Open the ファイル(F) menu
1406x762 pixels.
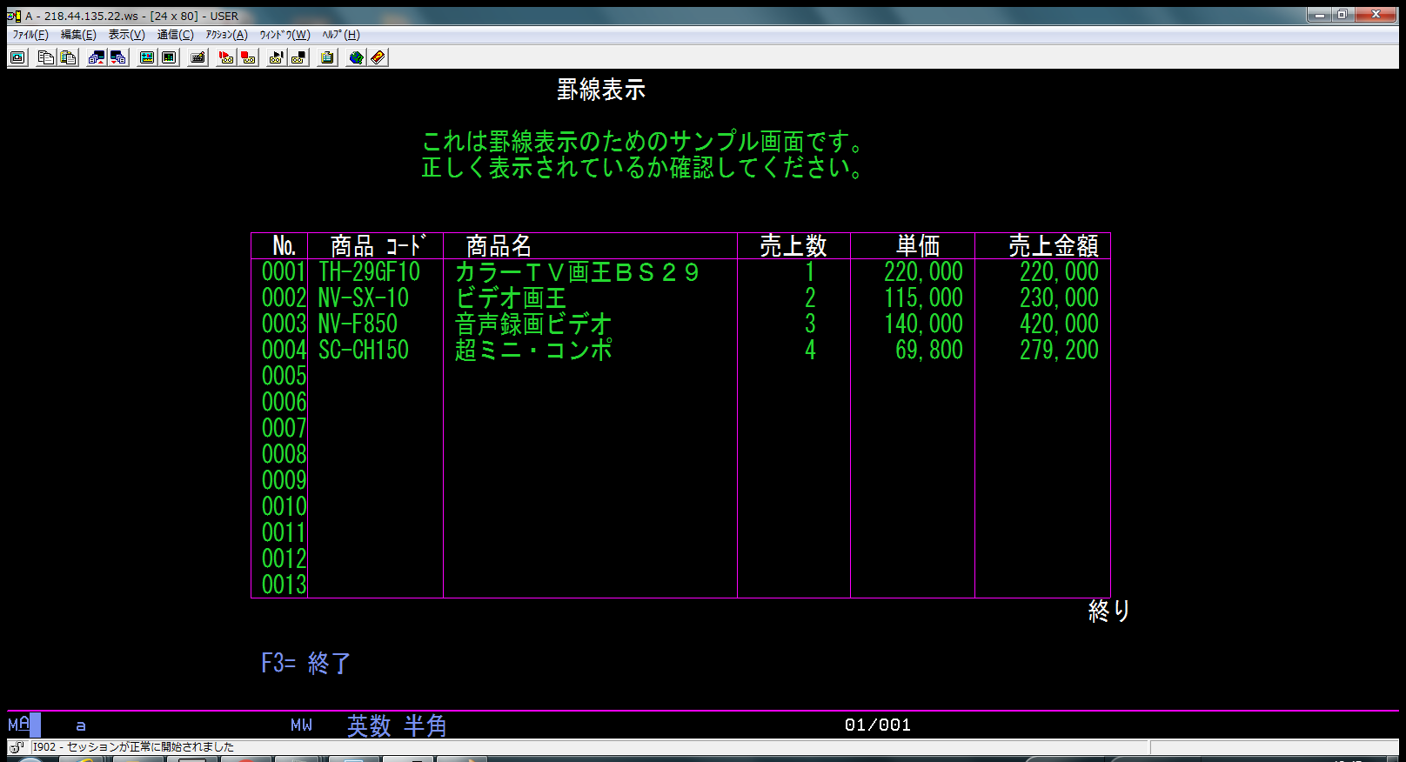30,35
